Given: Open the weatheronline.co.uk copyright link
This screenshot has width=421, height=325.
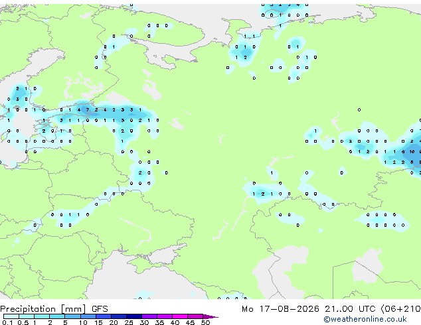Looking at the screenshot, I should 365,319.
